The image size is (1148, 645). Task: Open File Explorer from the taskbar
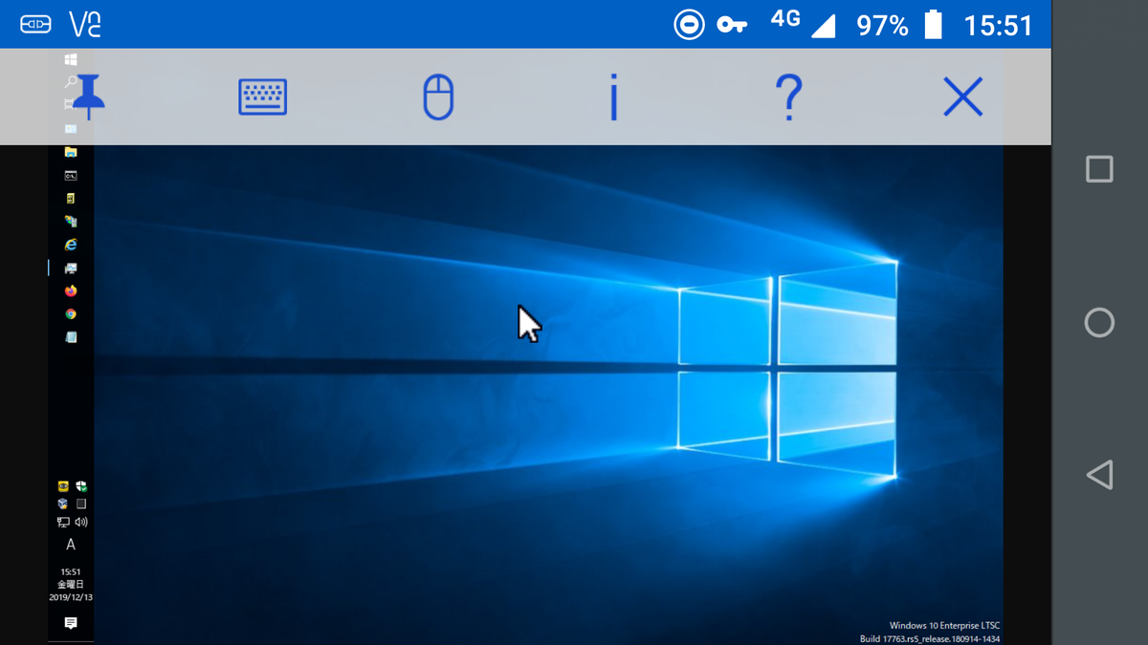71,152
